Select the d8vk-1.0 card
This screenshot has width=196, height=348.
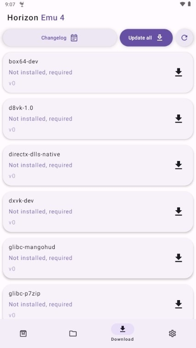(x=98, y=119)
